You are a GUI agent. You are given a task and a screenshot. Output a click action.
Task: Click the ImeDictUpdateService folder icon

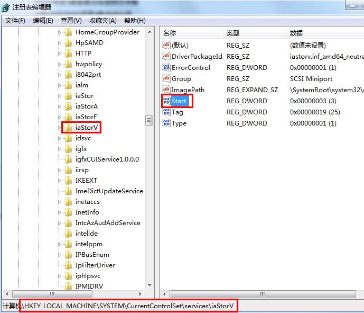(68, 191)
